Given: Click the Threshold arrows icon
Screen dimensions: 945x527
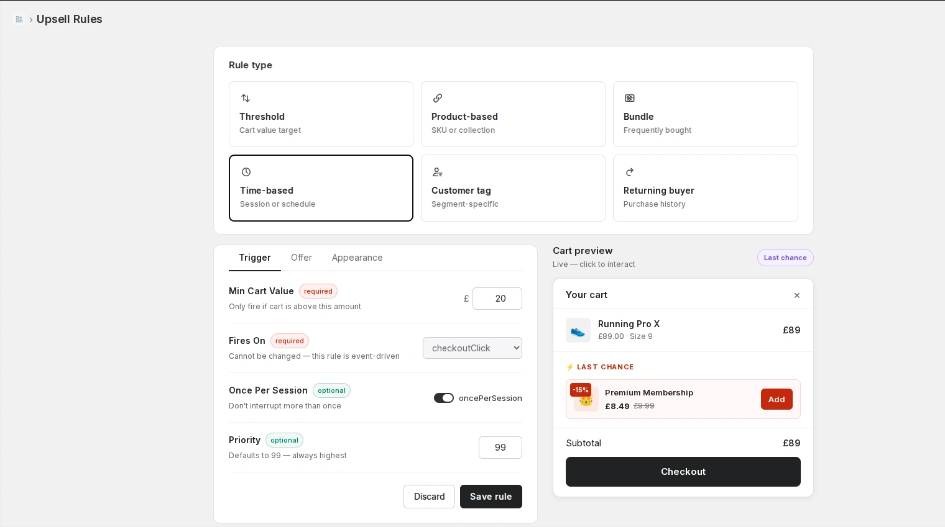Looking at the screenshot, I should pyautogui.click(x=246, y=98).
